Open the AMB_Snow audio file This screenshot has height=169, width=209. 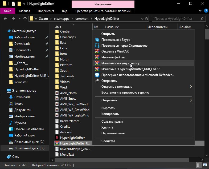(68, 99)
